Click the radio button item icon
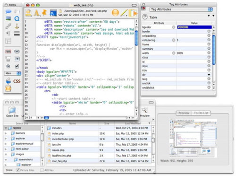Screen dimensions: 236x176 [x=8, y=66]
